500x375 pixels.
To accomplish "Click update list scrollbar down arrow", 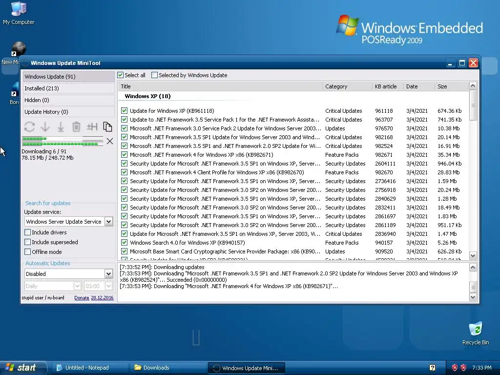I will 473,255.
